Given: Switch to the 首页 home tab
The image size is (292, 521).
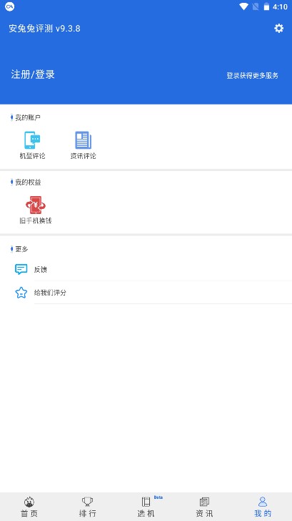Looking at the screenshot, I should 29,507.
